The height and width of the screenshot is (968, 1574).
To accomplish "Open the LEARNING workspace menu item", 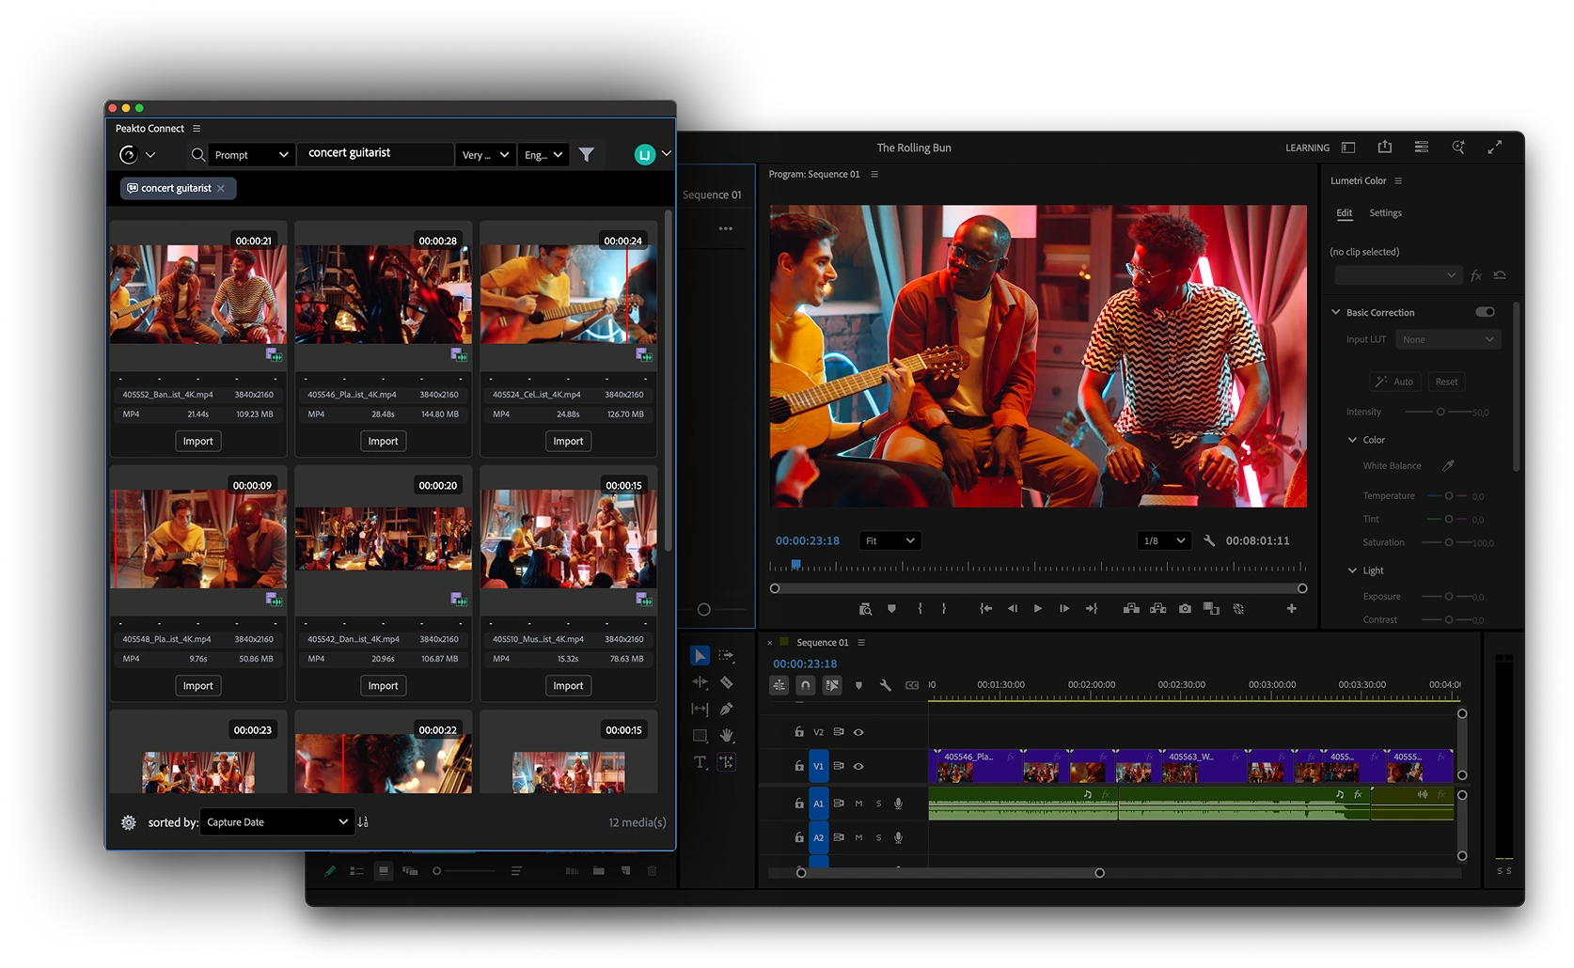I will pyautogui.click(x=1307, y=148).
